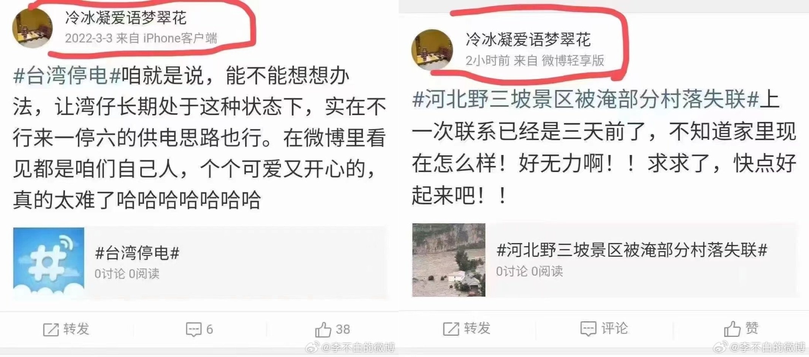This screenshot has height=357, width=809.
Task: Open the 河北野三坡 flood topic card
Action: (x=604, y=260)
